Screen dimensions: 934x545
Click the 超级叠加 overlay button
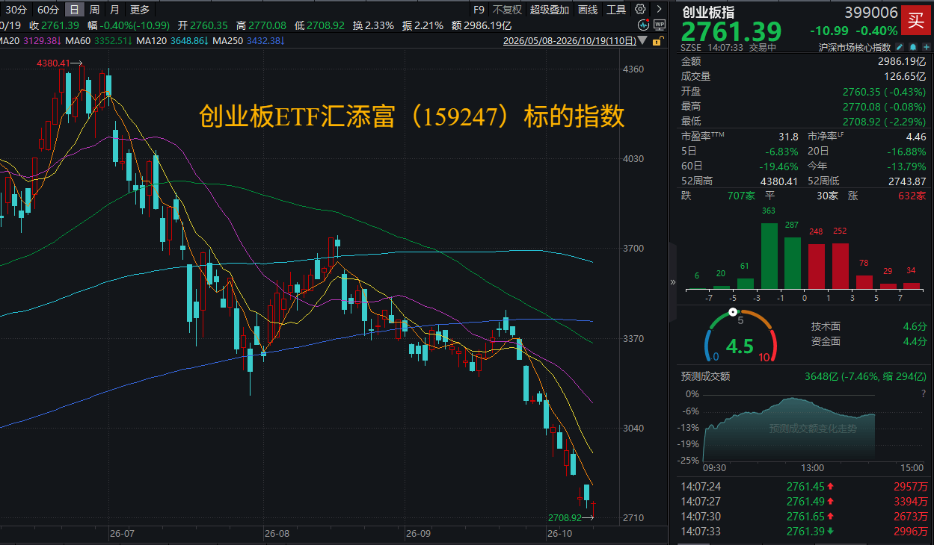(x=550, y=10)
